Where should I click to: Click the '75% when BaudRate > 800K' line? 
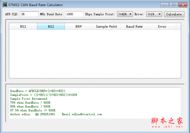pyautogui.click(x=30, y=103)
